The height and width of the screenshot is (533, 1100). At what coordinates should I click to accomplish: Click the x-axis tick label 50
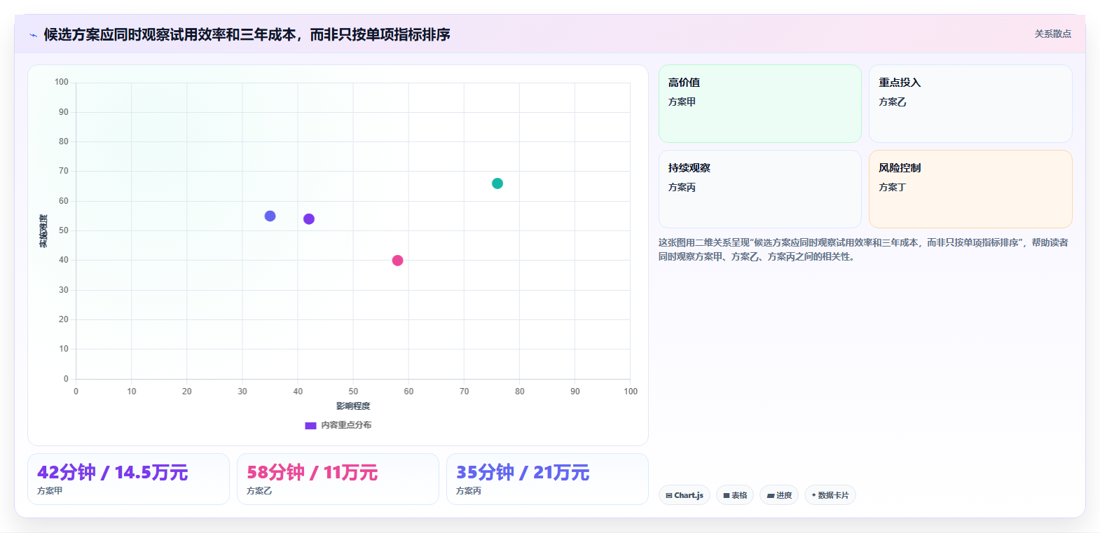click(x=353, y=392)
